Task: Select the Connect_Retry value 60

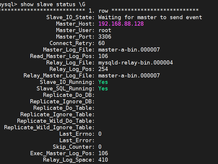Action: tap(101, 43)
